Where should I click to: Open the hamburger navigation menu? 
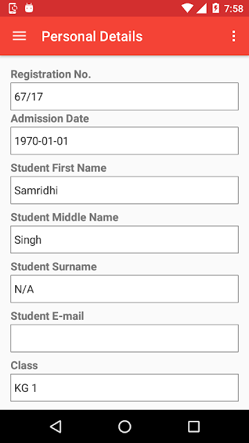point(19,36)
